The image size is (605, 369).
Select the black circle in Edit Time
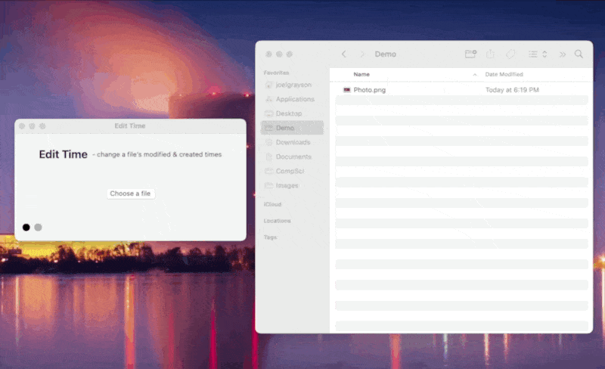coord(26,227)
